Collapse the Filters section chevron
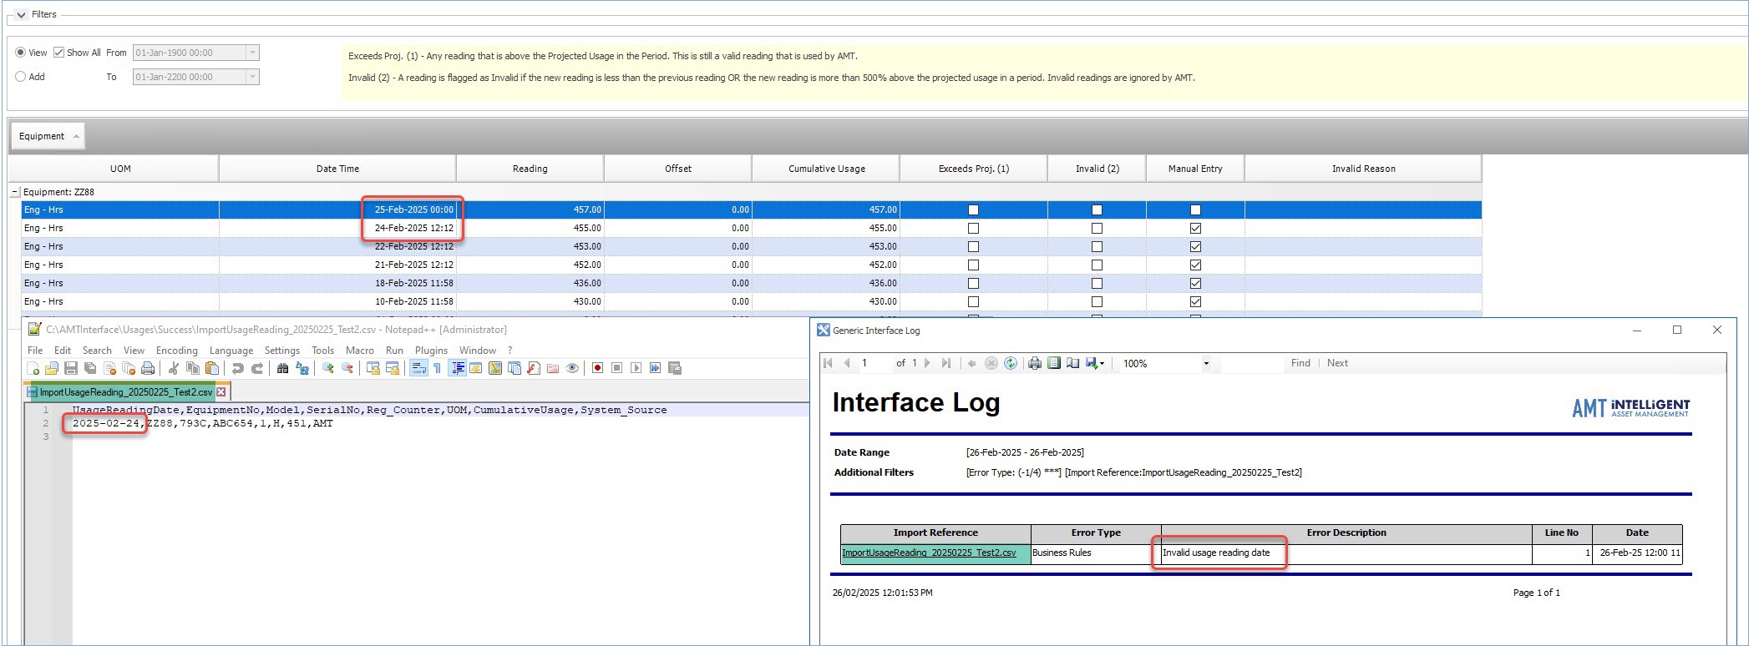 21,14
